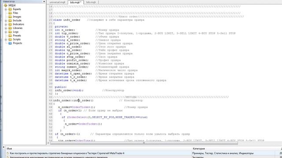Select the Presets folder label in Navigator
Image resolution: width=282 pixels, height=158 pixels.
pos(17,36)
